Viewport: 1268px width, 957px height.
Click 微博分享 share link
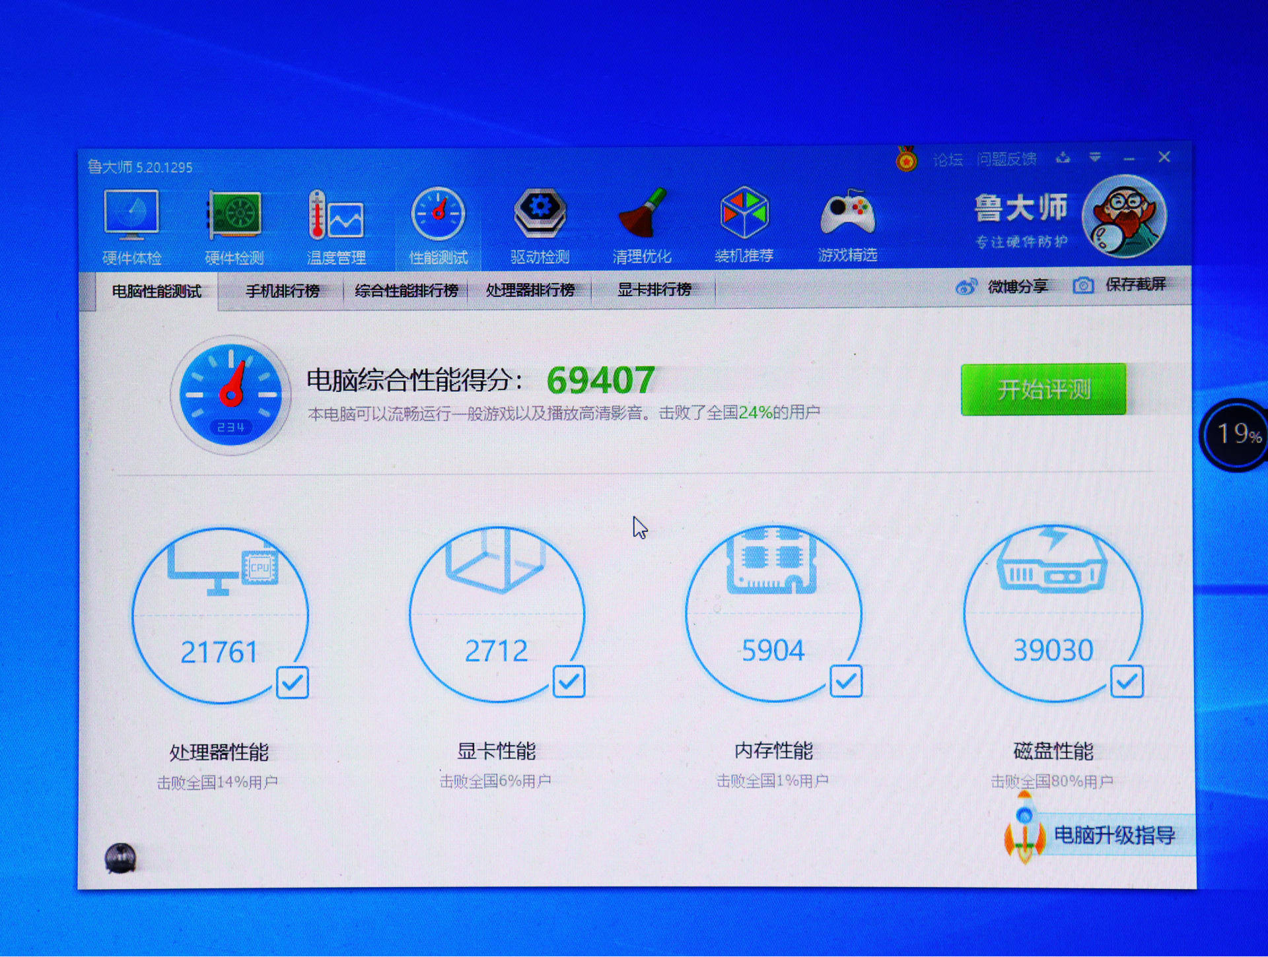coord(1018,286)
